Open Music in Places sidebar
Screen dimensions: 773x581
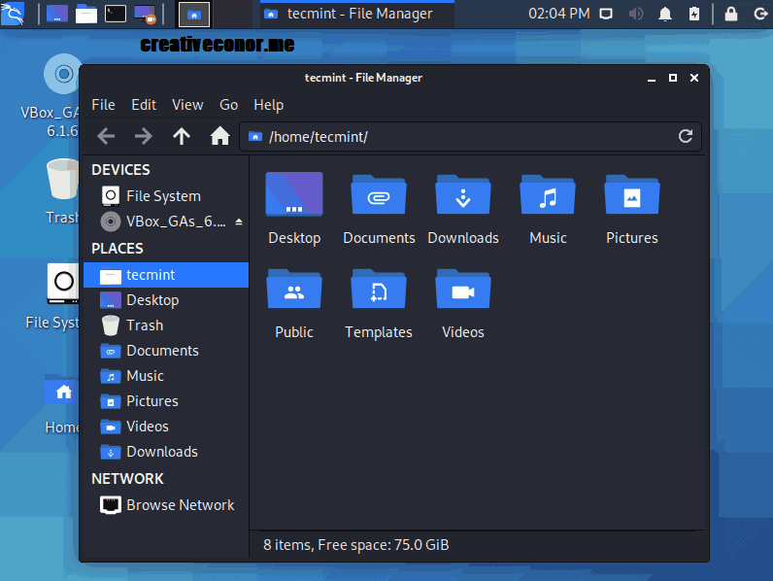166,376
